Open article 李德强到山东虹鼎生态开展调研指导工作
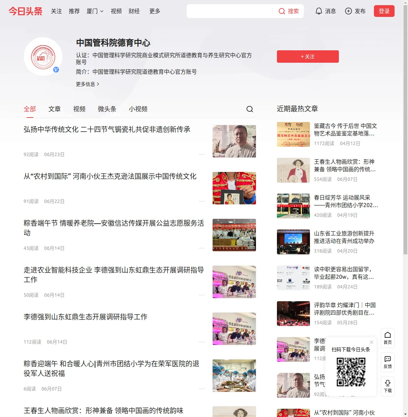Viewport: 408px width, 417px height. coord(86,317)
